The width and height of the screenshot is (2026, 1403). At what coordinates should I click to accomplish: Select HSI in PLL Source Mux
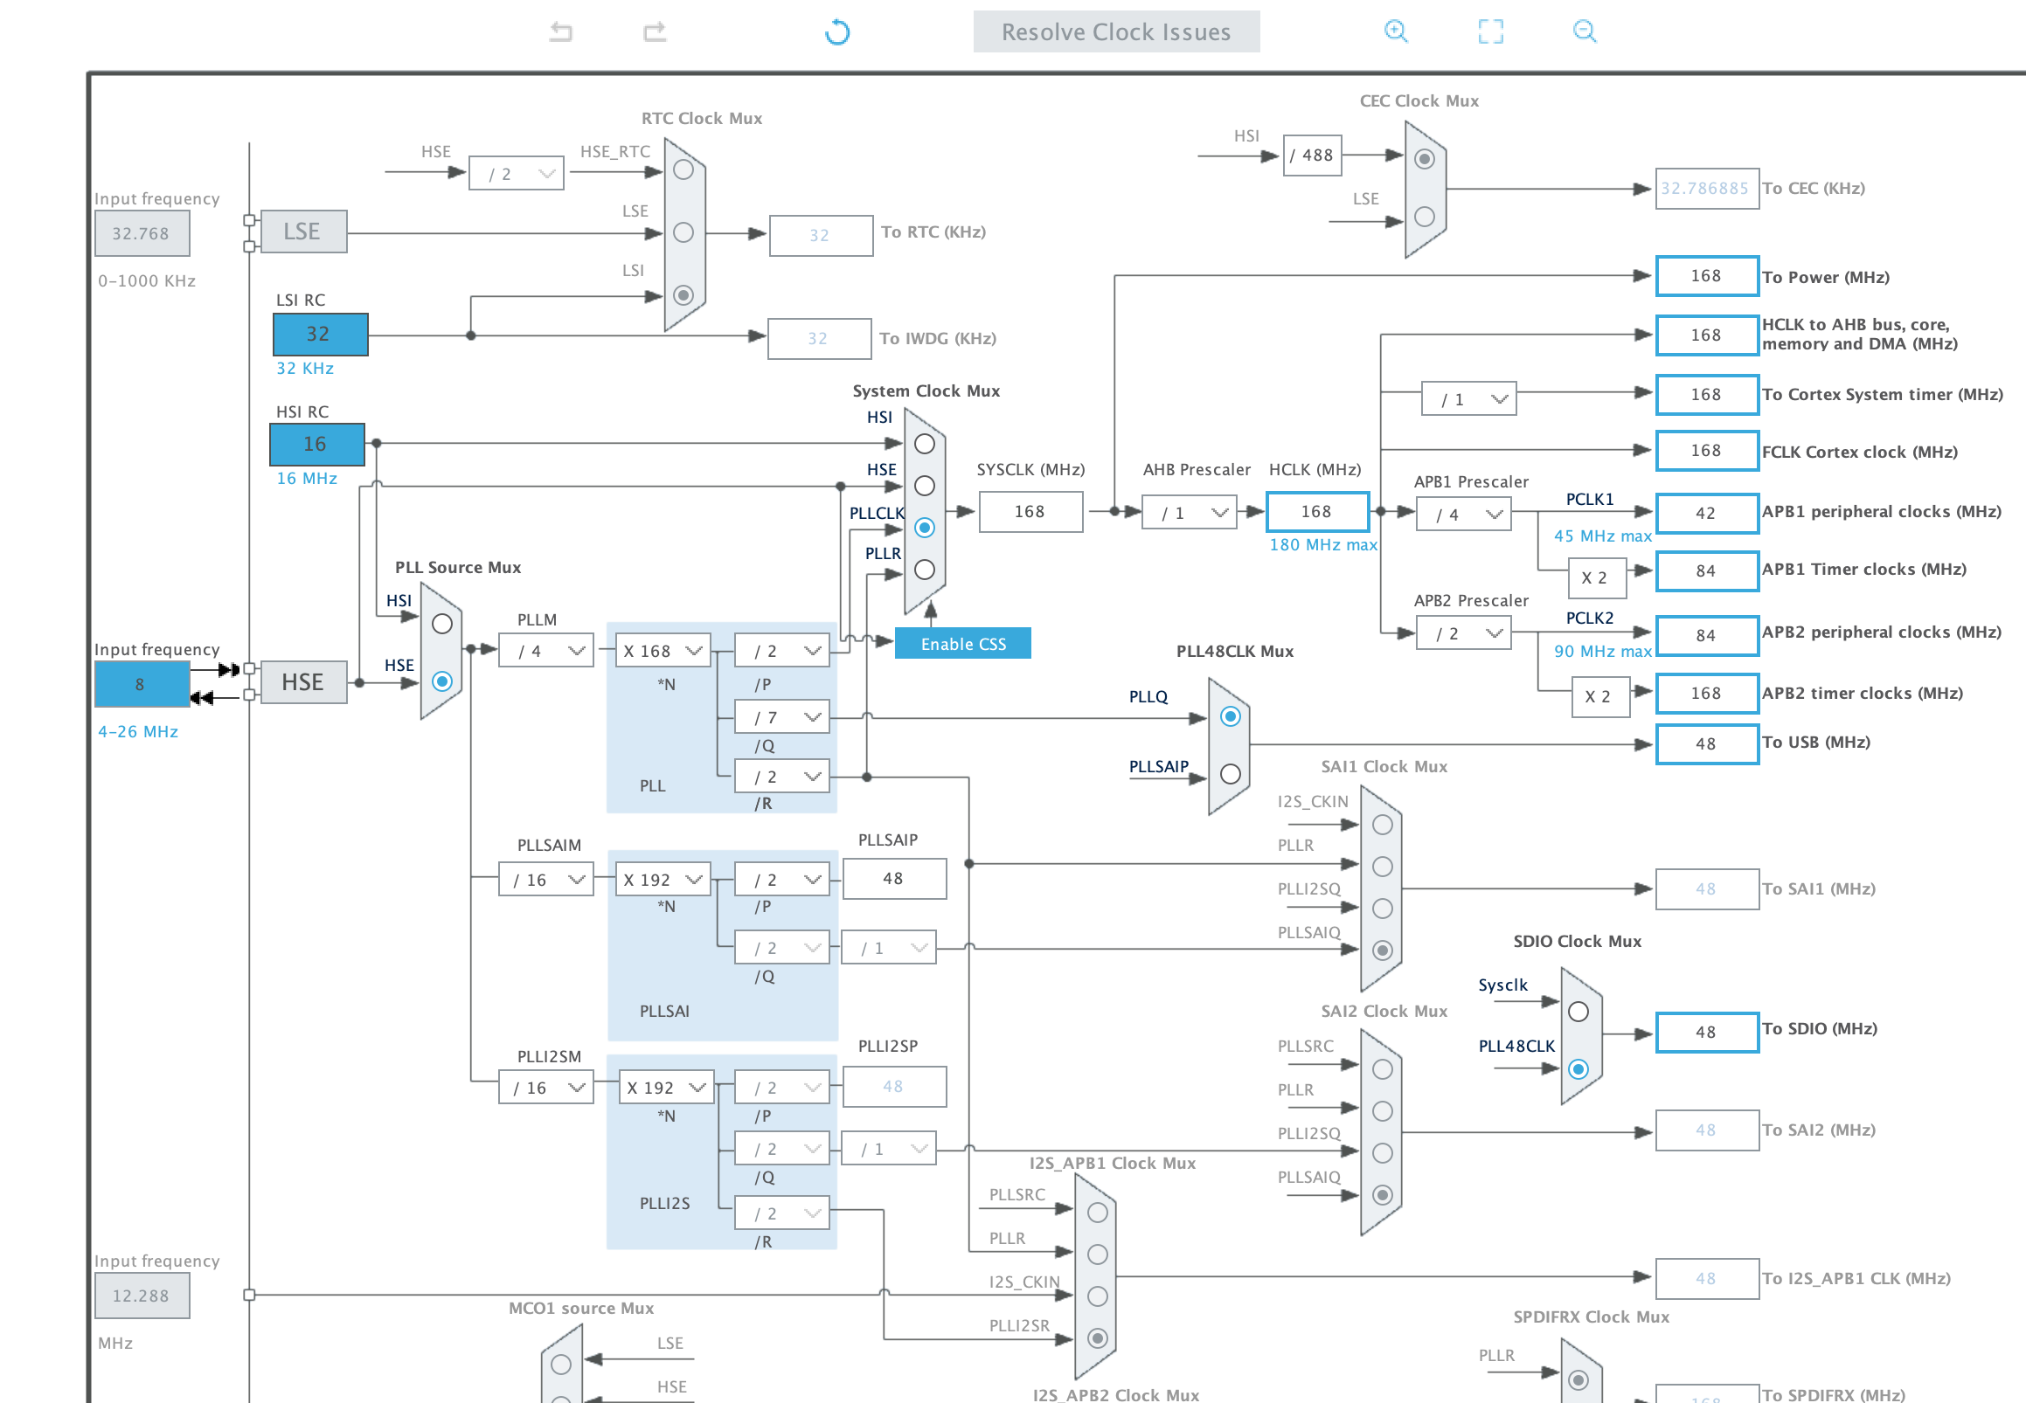click(442, 624)
